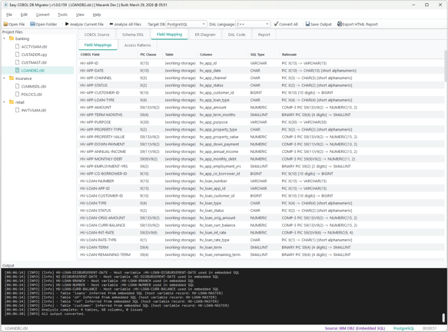The height and width of the screenshot is (332, 448).
Task: Click the HV-LOAN-REMAINING-TERM field cell
Action: pos(108,254)
